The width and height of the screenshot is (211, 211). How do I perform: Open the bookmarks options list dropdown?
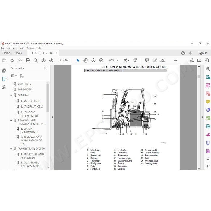point(14,76)
